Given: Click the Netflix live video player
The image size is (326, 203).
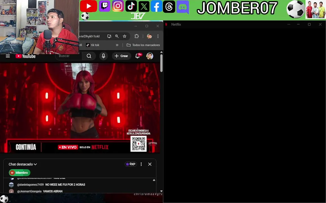Looking at the screenshot, I should (80, 108).
